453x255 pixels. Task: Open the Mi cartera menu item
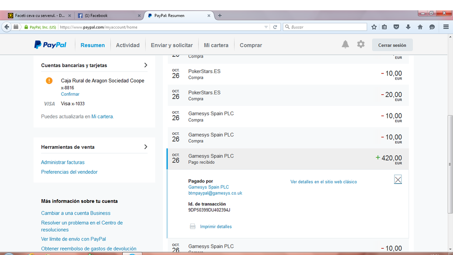[x=216, y=45]
